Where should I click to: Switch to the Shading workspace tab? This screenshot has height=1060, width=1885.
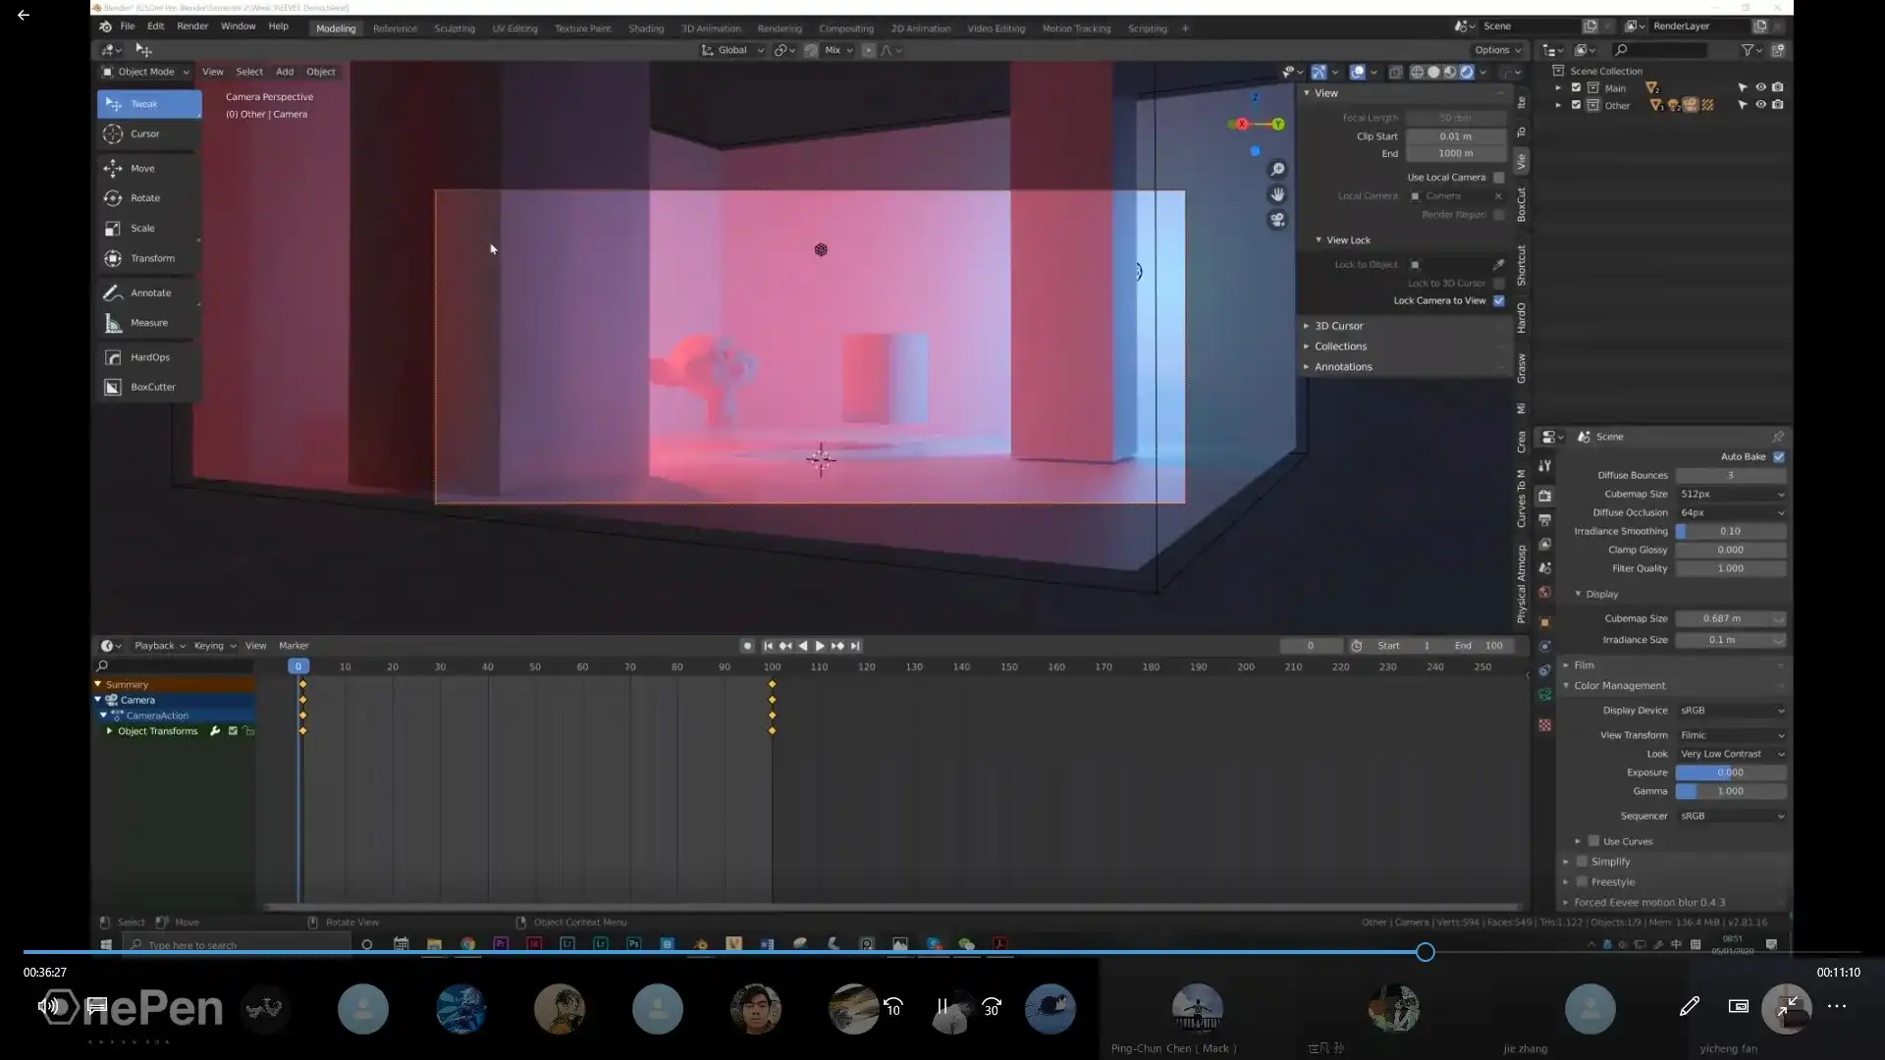click(646, 28)
